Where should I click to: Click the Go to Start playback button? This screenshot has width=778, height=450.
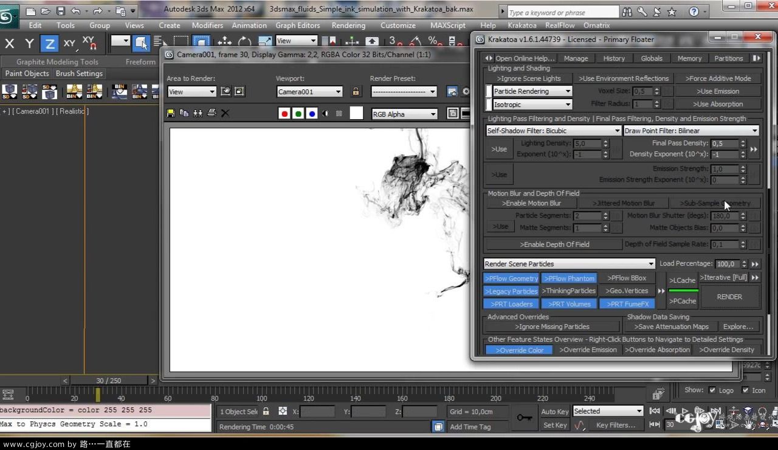655,411
